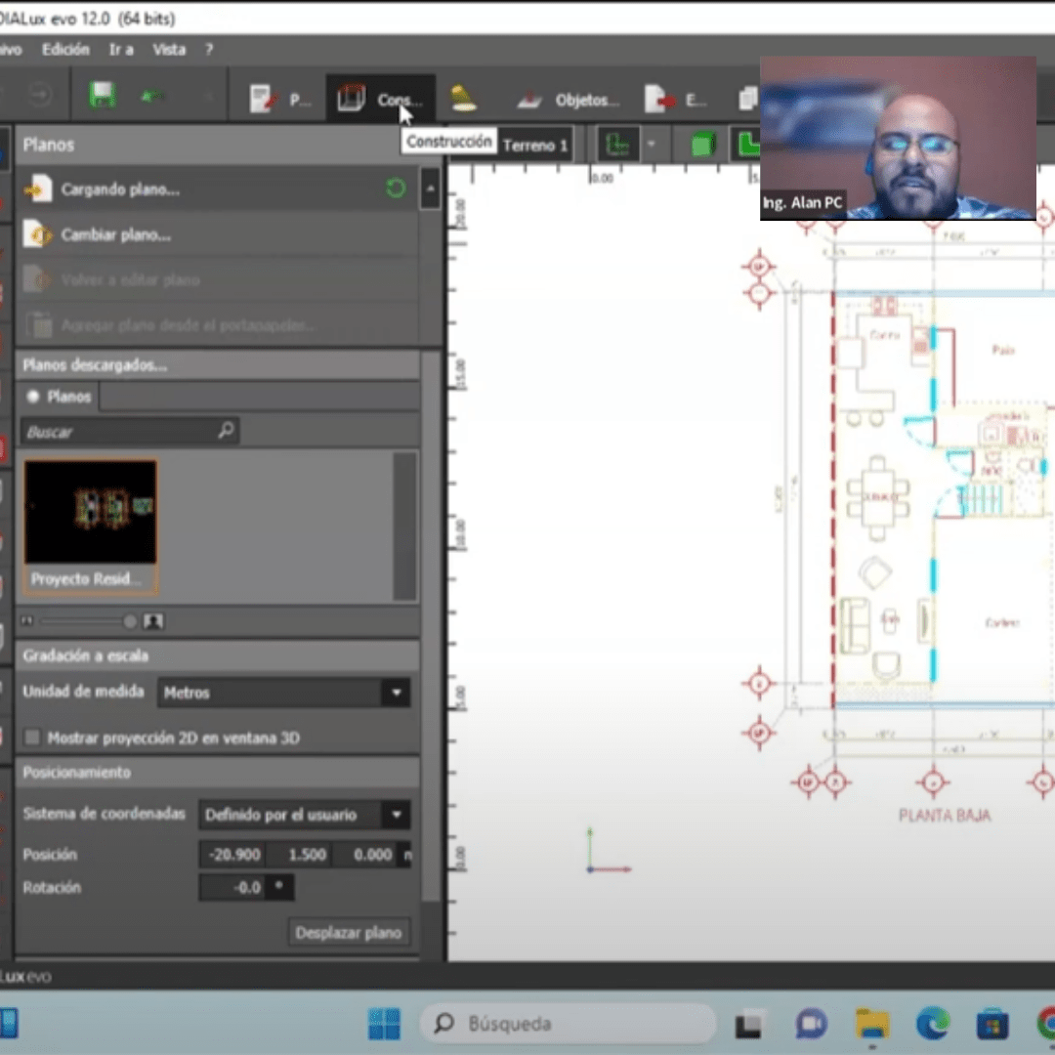The image size is (1055, 1055).
Task: Select the Proyecto Resid... plan thumbnail
Action: click(x=90, y=527)
